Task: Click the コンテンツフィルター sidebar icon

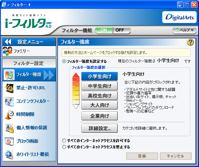Action: coord(9,102)
